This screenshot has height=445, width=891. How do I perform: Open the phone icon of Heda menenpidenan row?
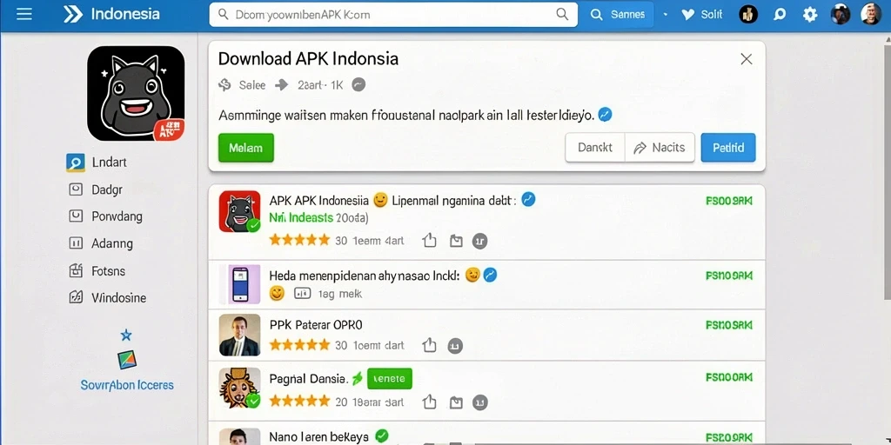240,284
